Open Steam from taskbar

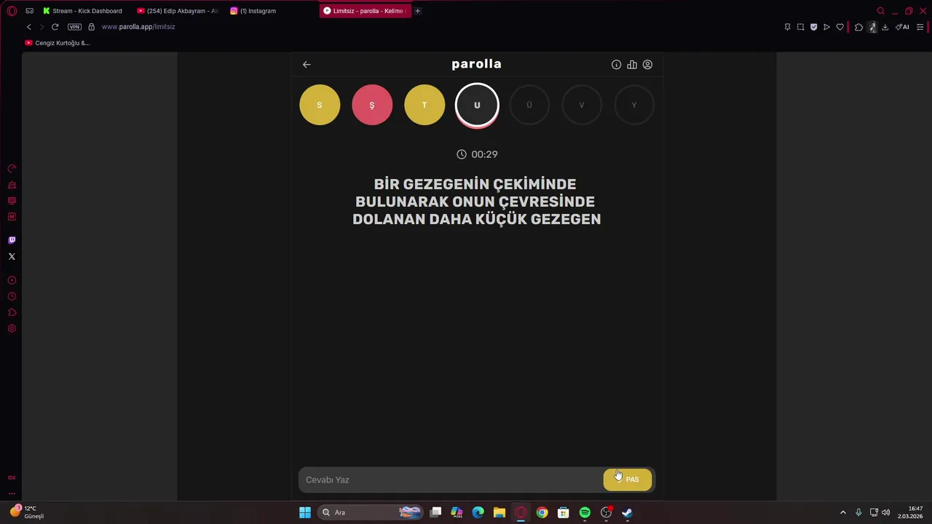tap(627, 512)
